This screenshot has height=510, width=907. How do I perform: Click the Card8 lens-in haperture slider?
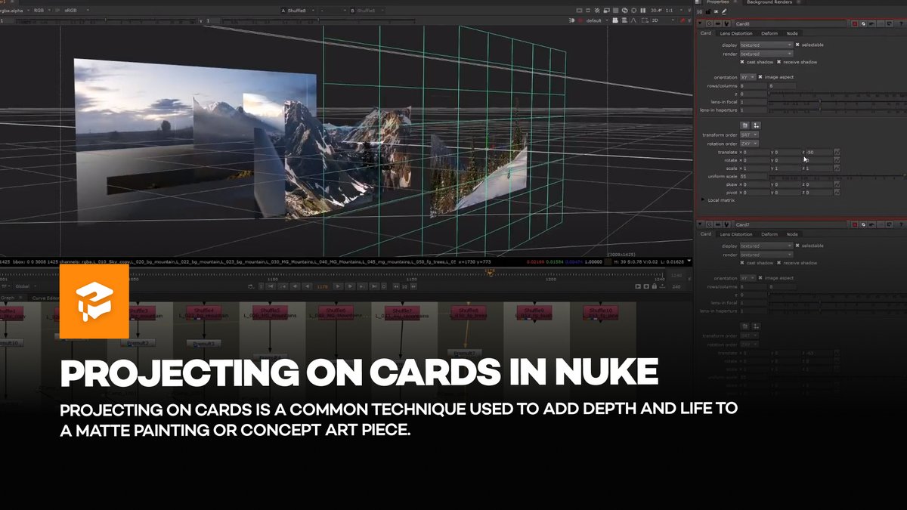[x=837, y=110]
